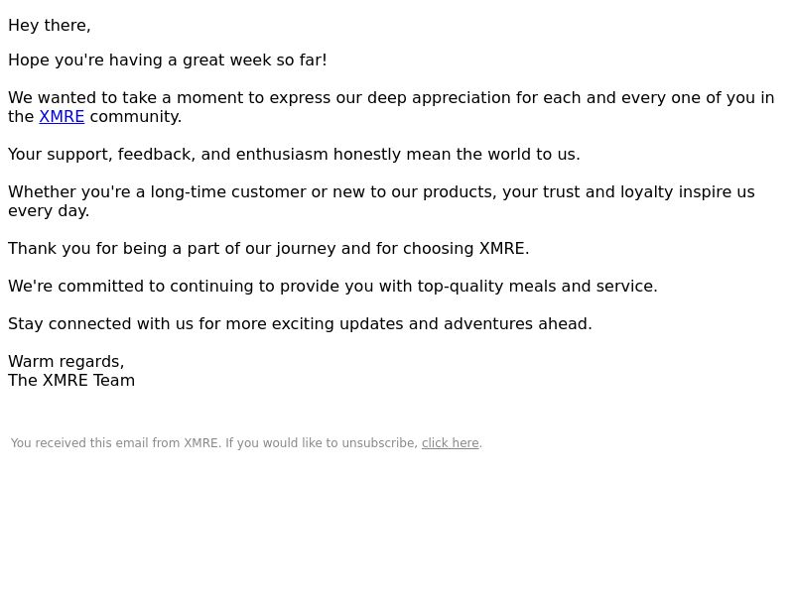This screenshot has height=595, width=794.
Task: Click 'top-quality meals and service' phrase
Action: tap(537, 287)
